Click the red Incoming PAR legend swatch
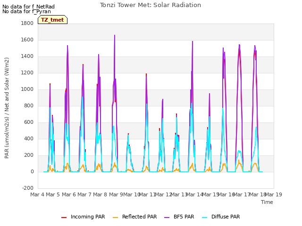This screenshot has width=302, height=226. pyautogui.click(x=64, y=218)
